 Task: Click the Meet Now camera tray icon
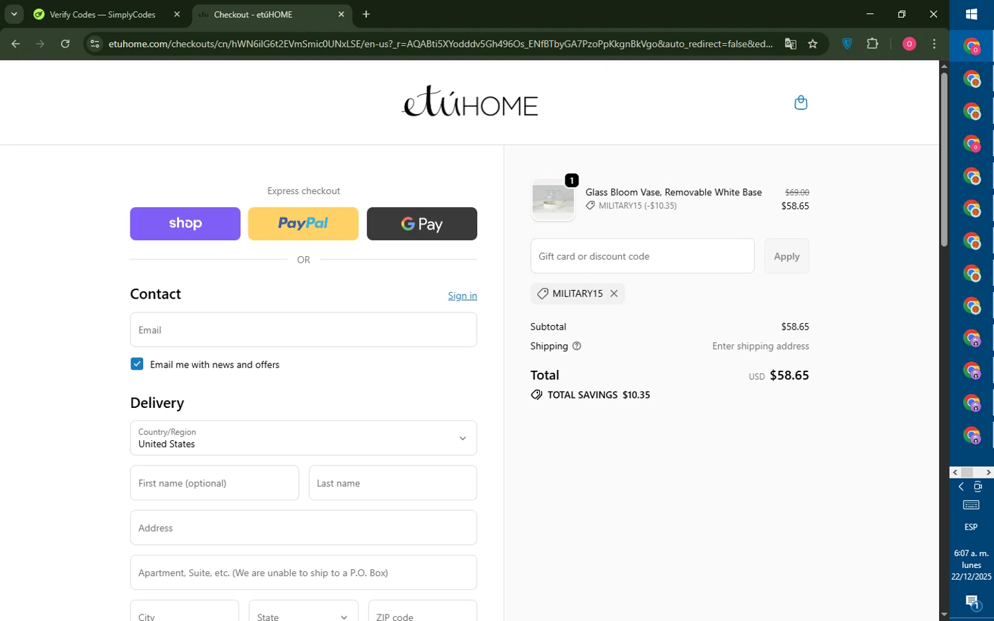(x=978, y=487)
